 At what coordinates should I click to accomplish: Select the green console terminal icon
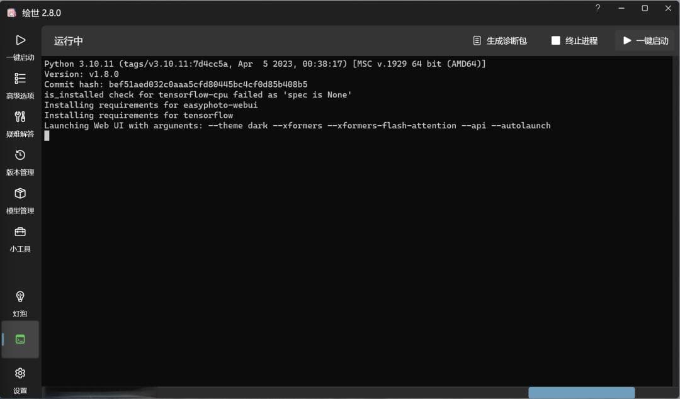pos(20,339)
